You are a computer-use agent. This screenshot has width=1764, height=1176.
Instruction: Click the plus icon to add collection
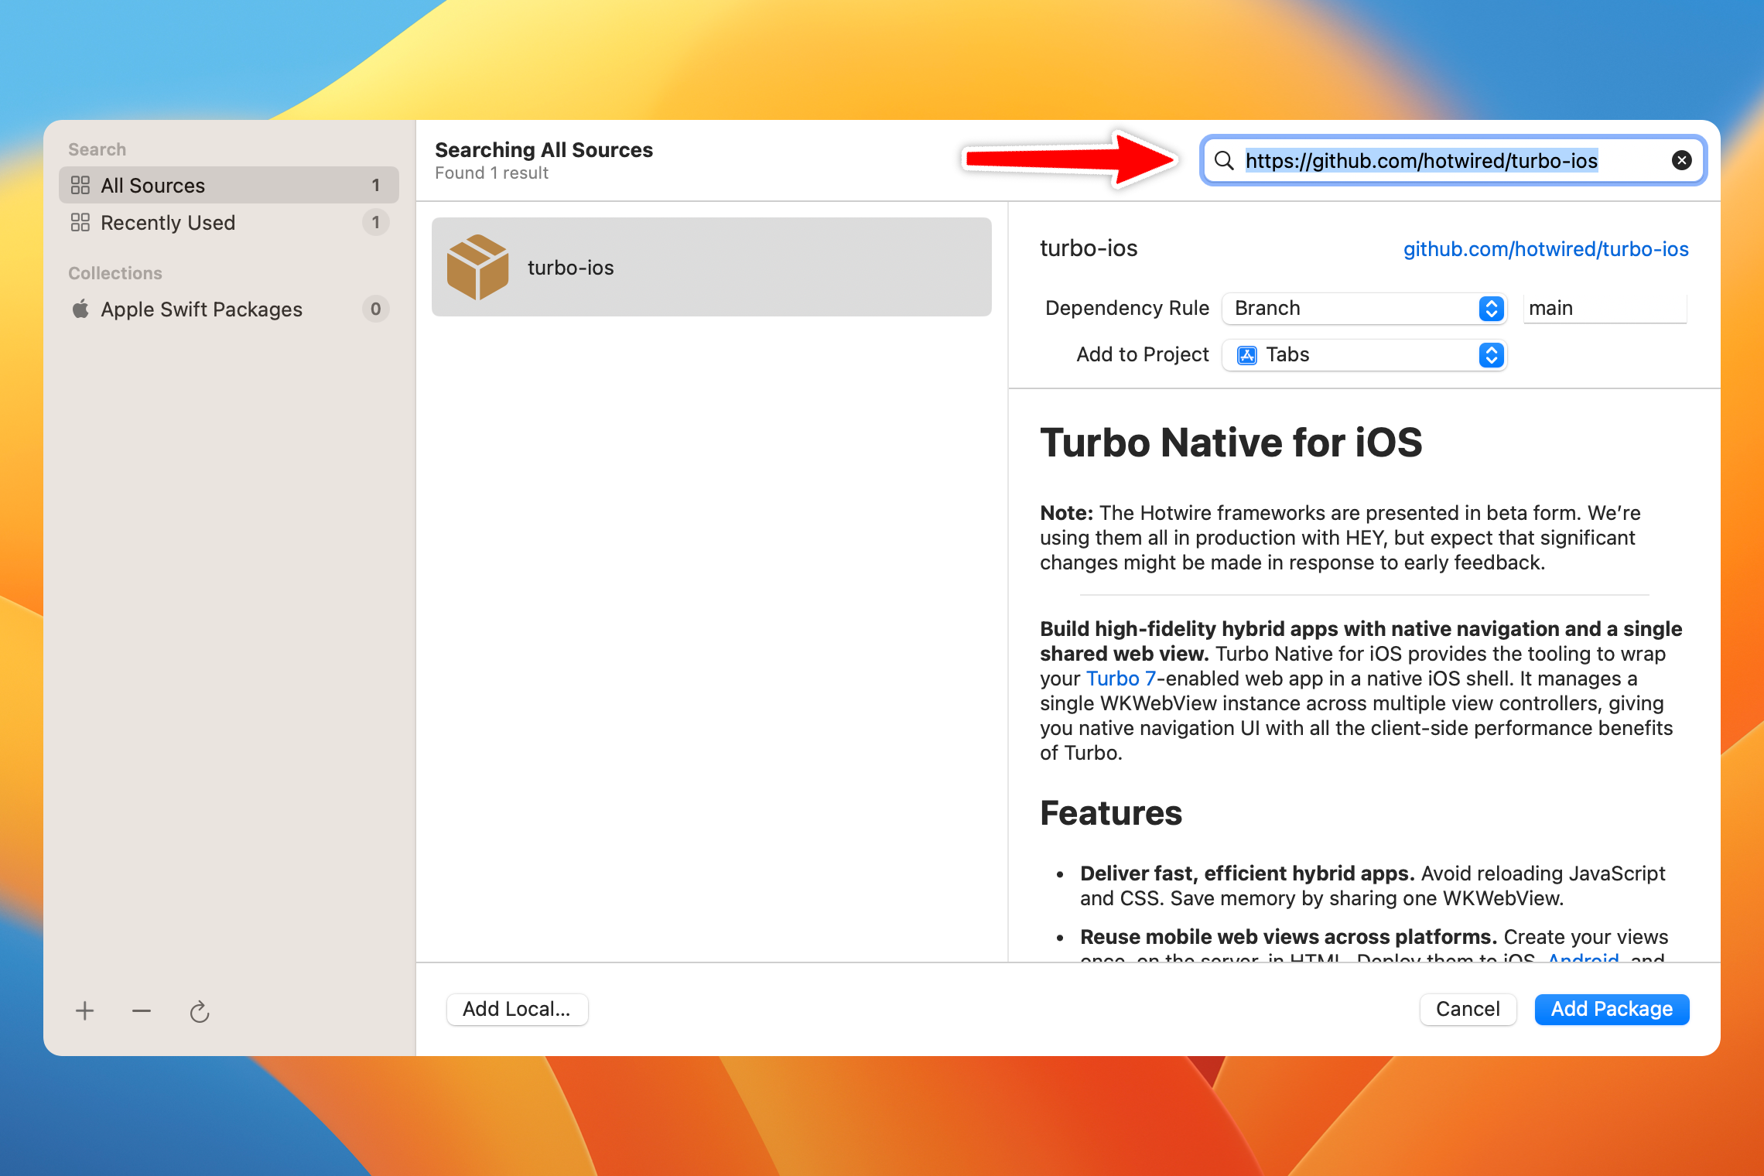click(x=85, y=1010)
